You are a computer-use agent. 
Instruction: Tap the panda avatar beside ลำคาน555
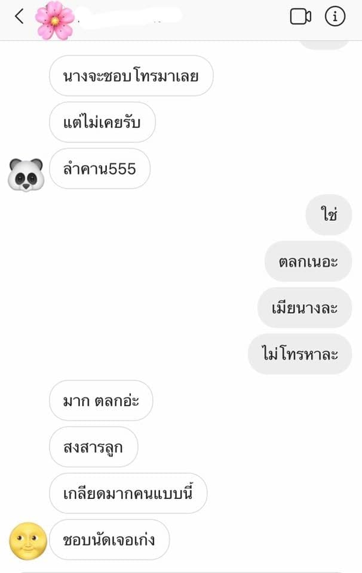(x=26, y=175)
